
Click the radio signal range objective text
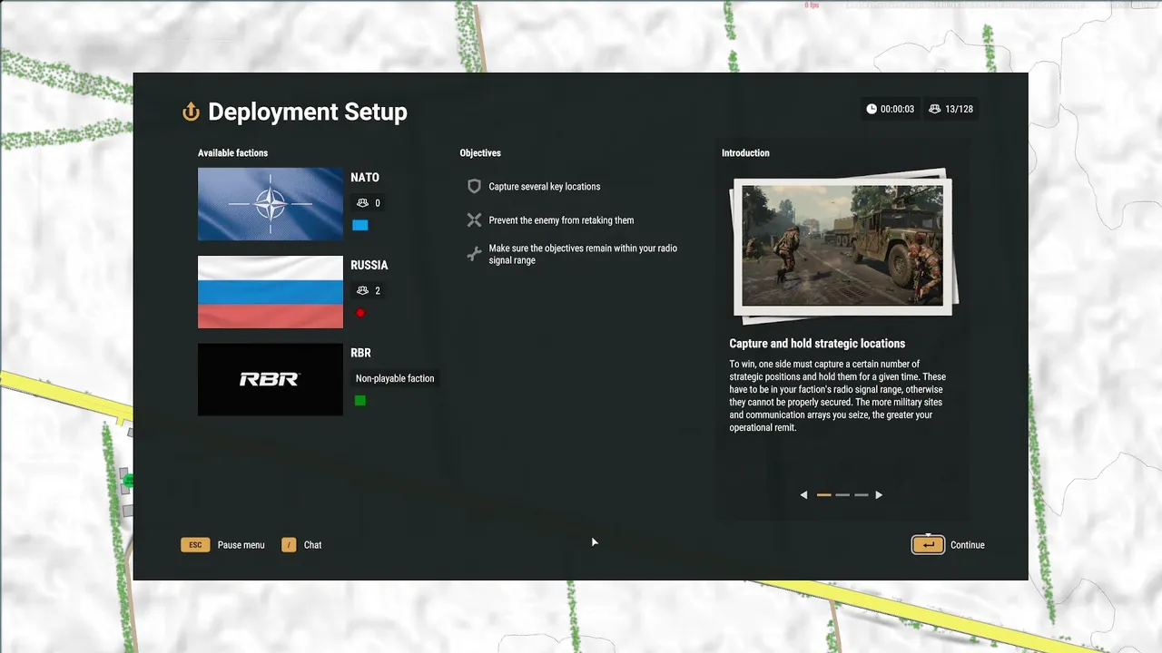click(583, 254)
